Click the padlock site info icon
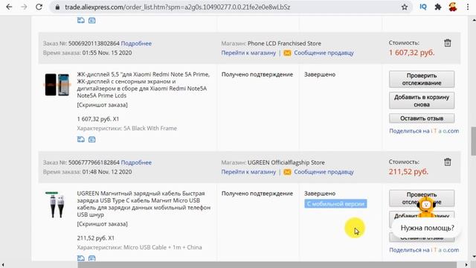The image size is (476, 268). (57, 7)
